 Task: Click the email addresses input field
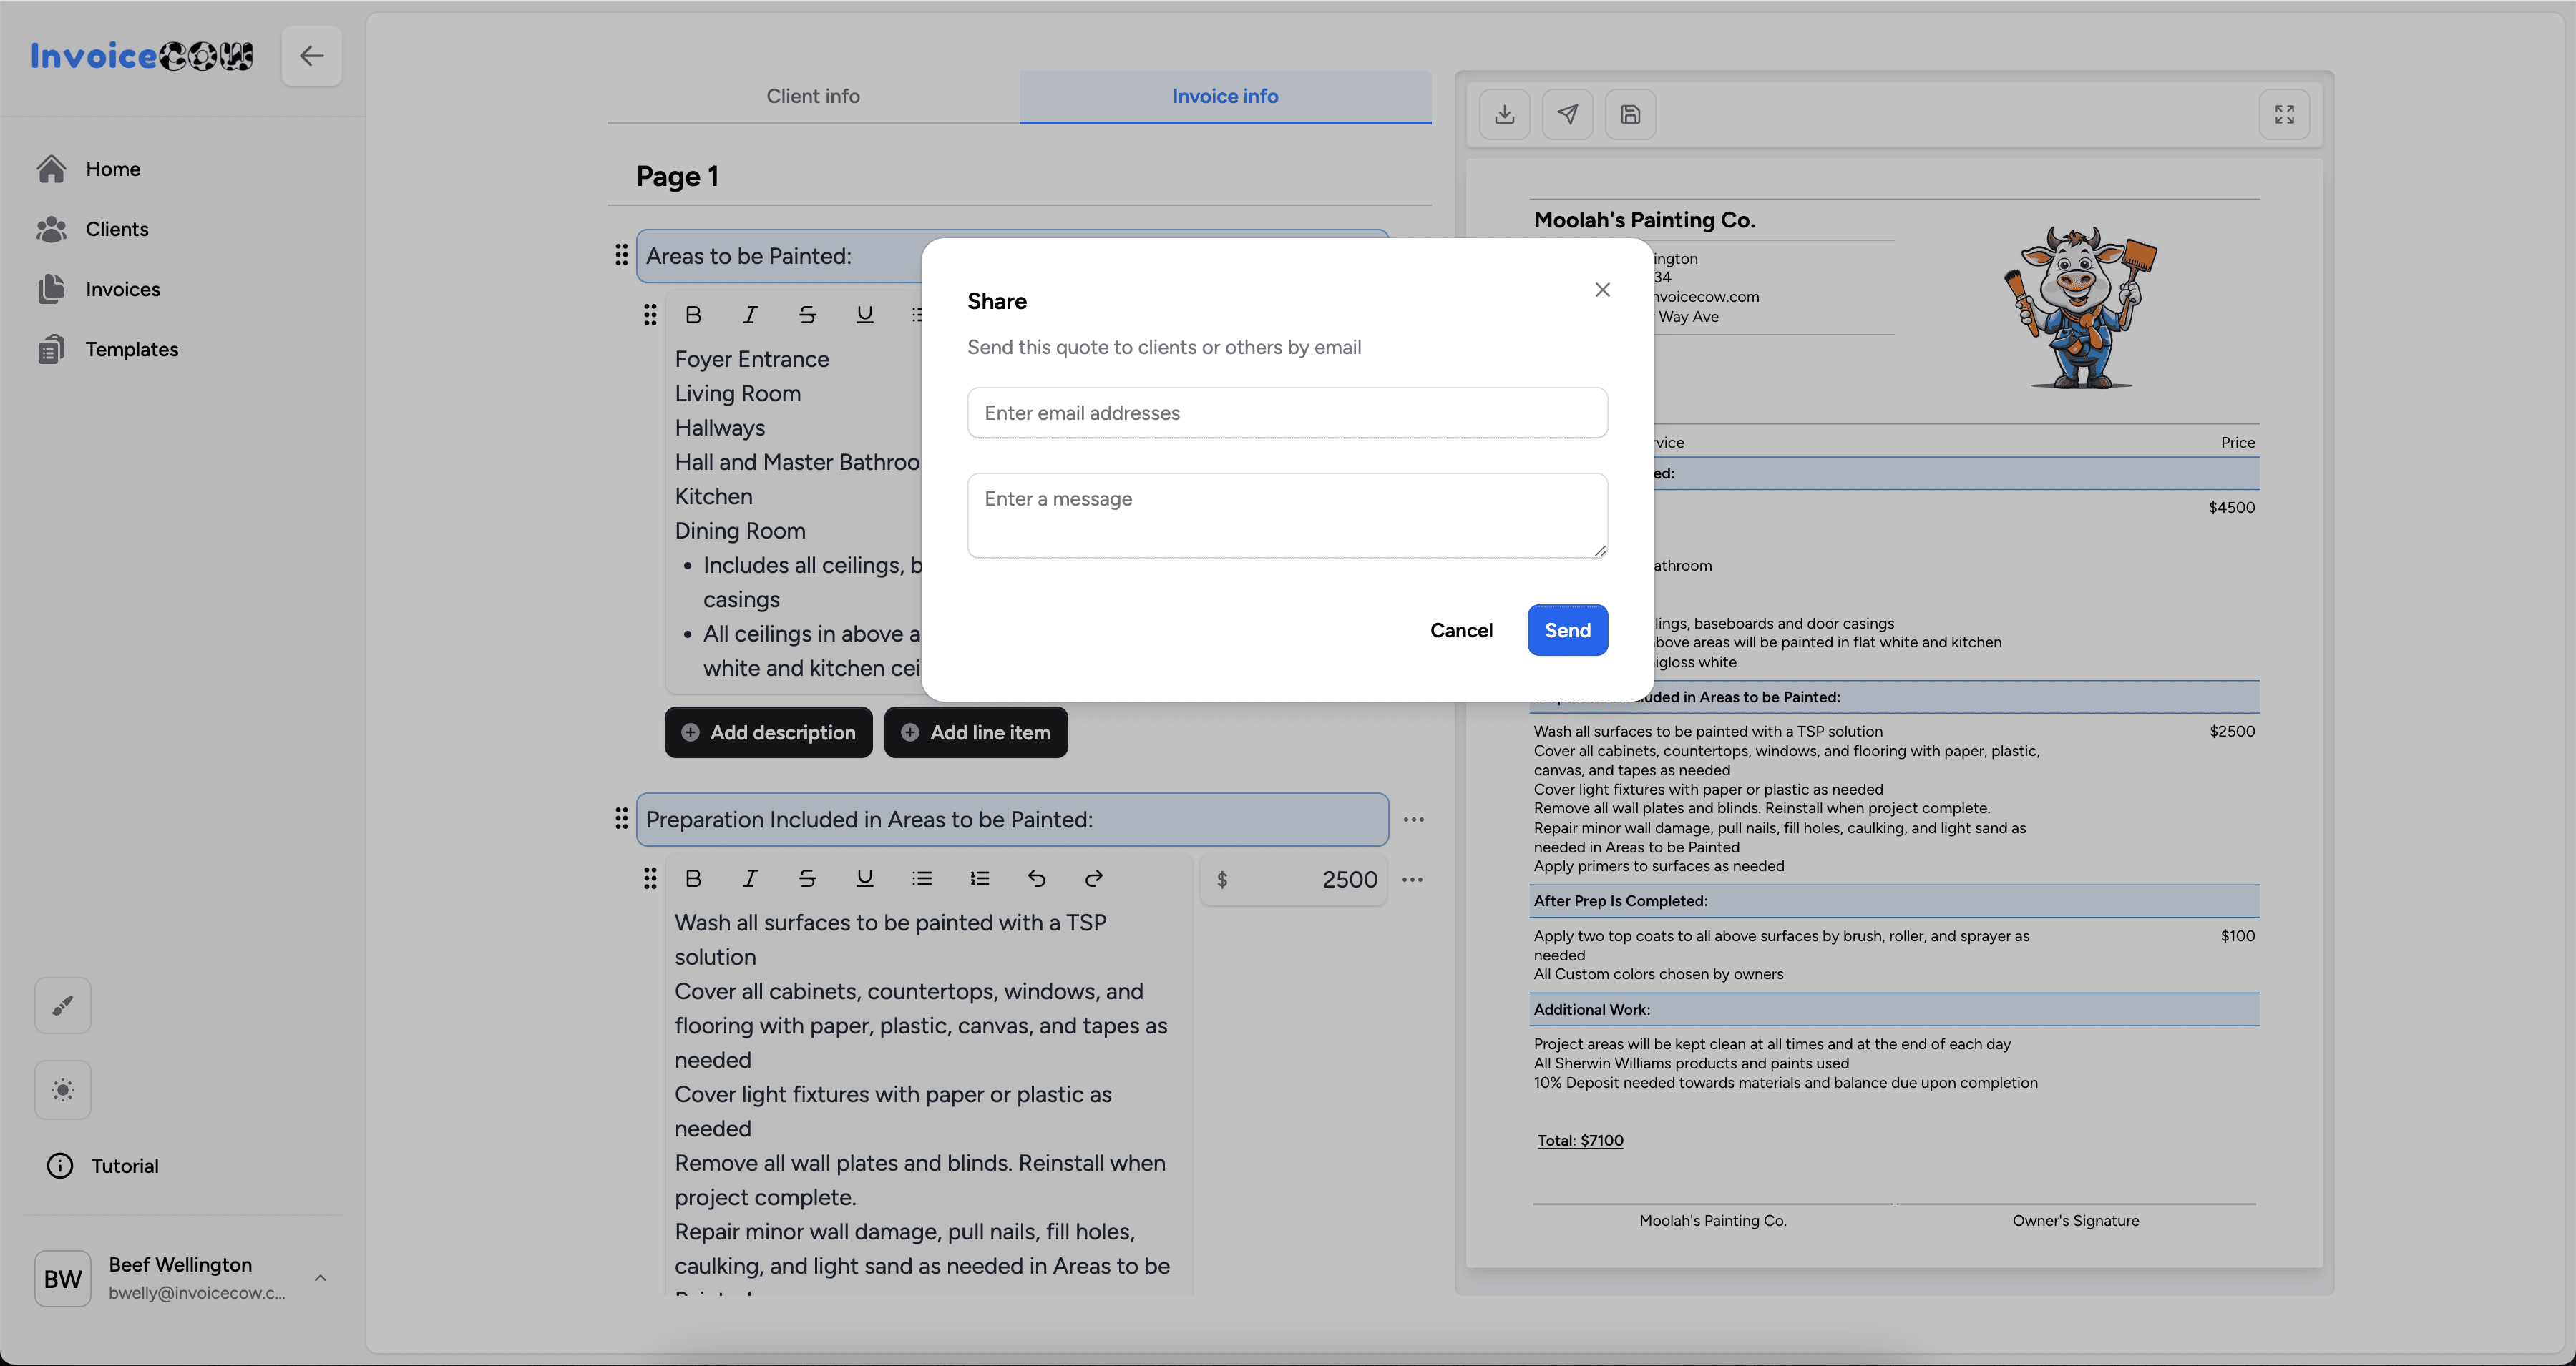[1287, 413]
